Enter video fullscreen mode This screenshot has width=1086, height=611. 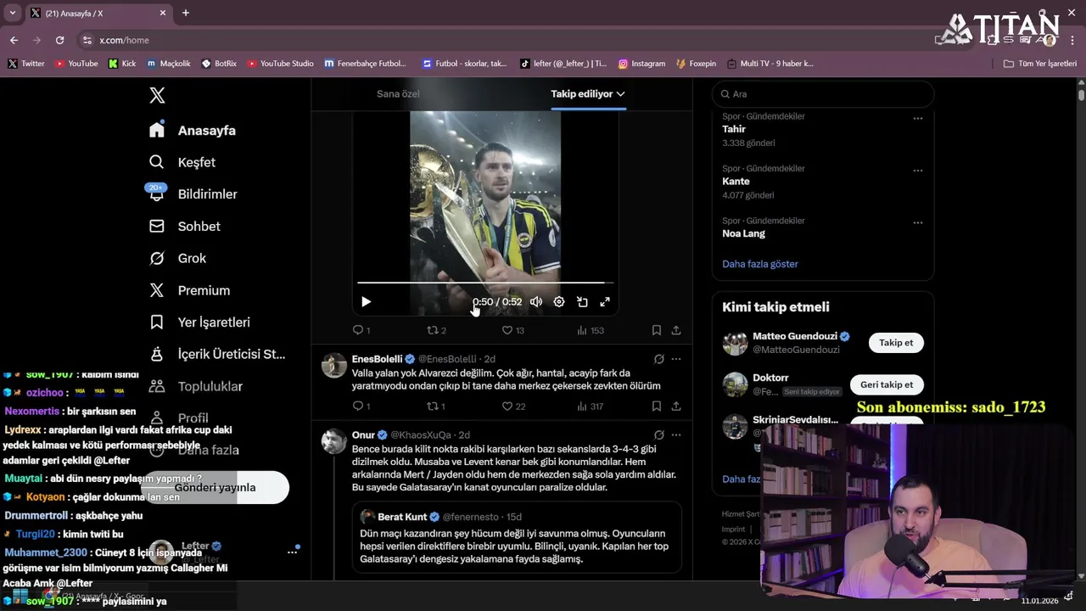(x=605, y=302)
